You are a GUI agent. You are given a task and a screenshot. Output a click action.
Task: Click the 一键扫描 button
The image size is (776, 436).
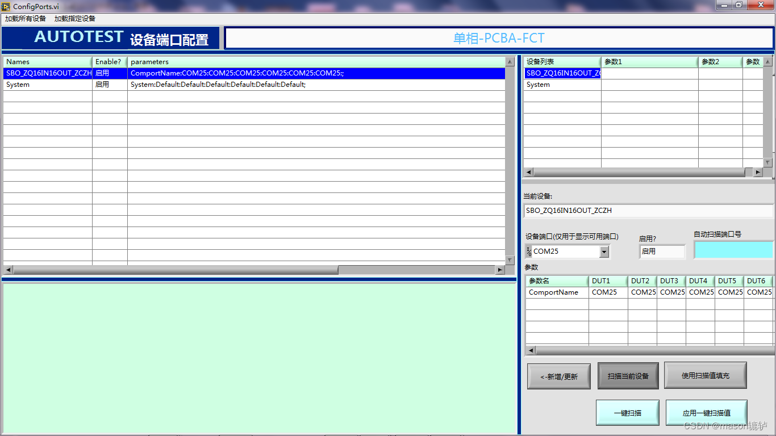[628, 413]
